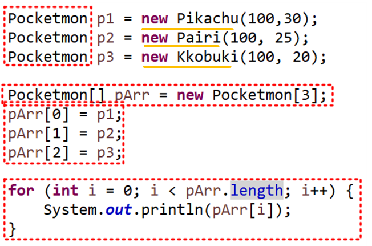Image resolution: width=372 pixels, height=246 pixels.
Task: Click the 'Pocketmon' type on the p2 line
Action: pyautogui.click(x=48, y=38)
